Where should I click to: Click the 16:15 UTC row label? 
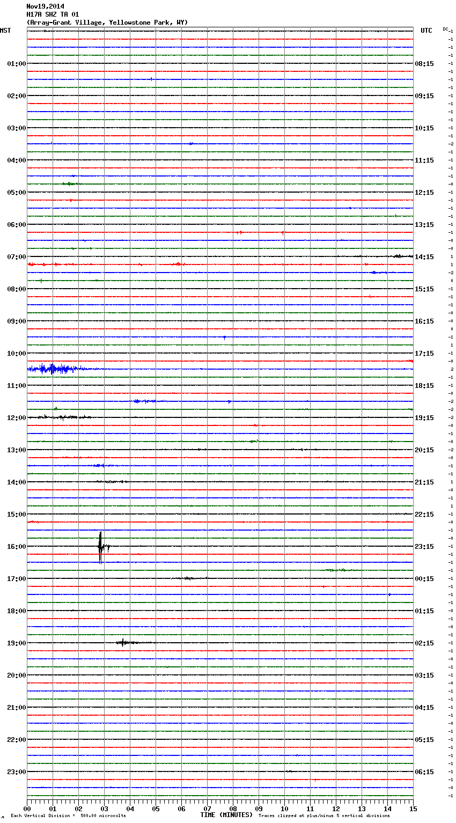(x=424, y=321)
